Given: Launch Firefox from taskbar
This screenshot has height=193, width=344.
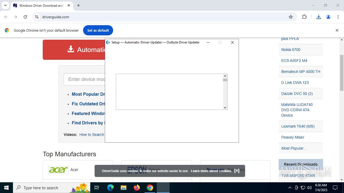Looking at the screenshot, I should point(137,188).
